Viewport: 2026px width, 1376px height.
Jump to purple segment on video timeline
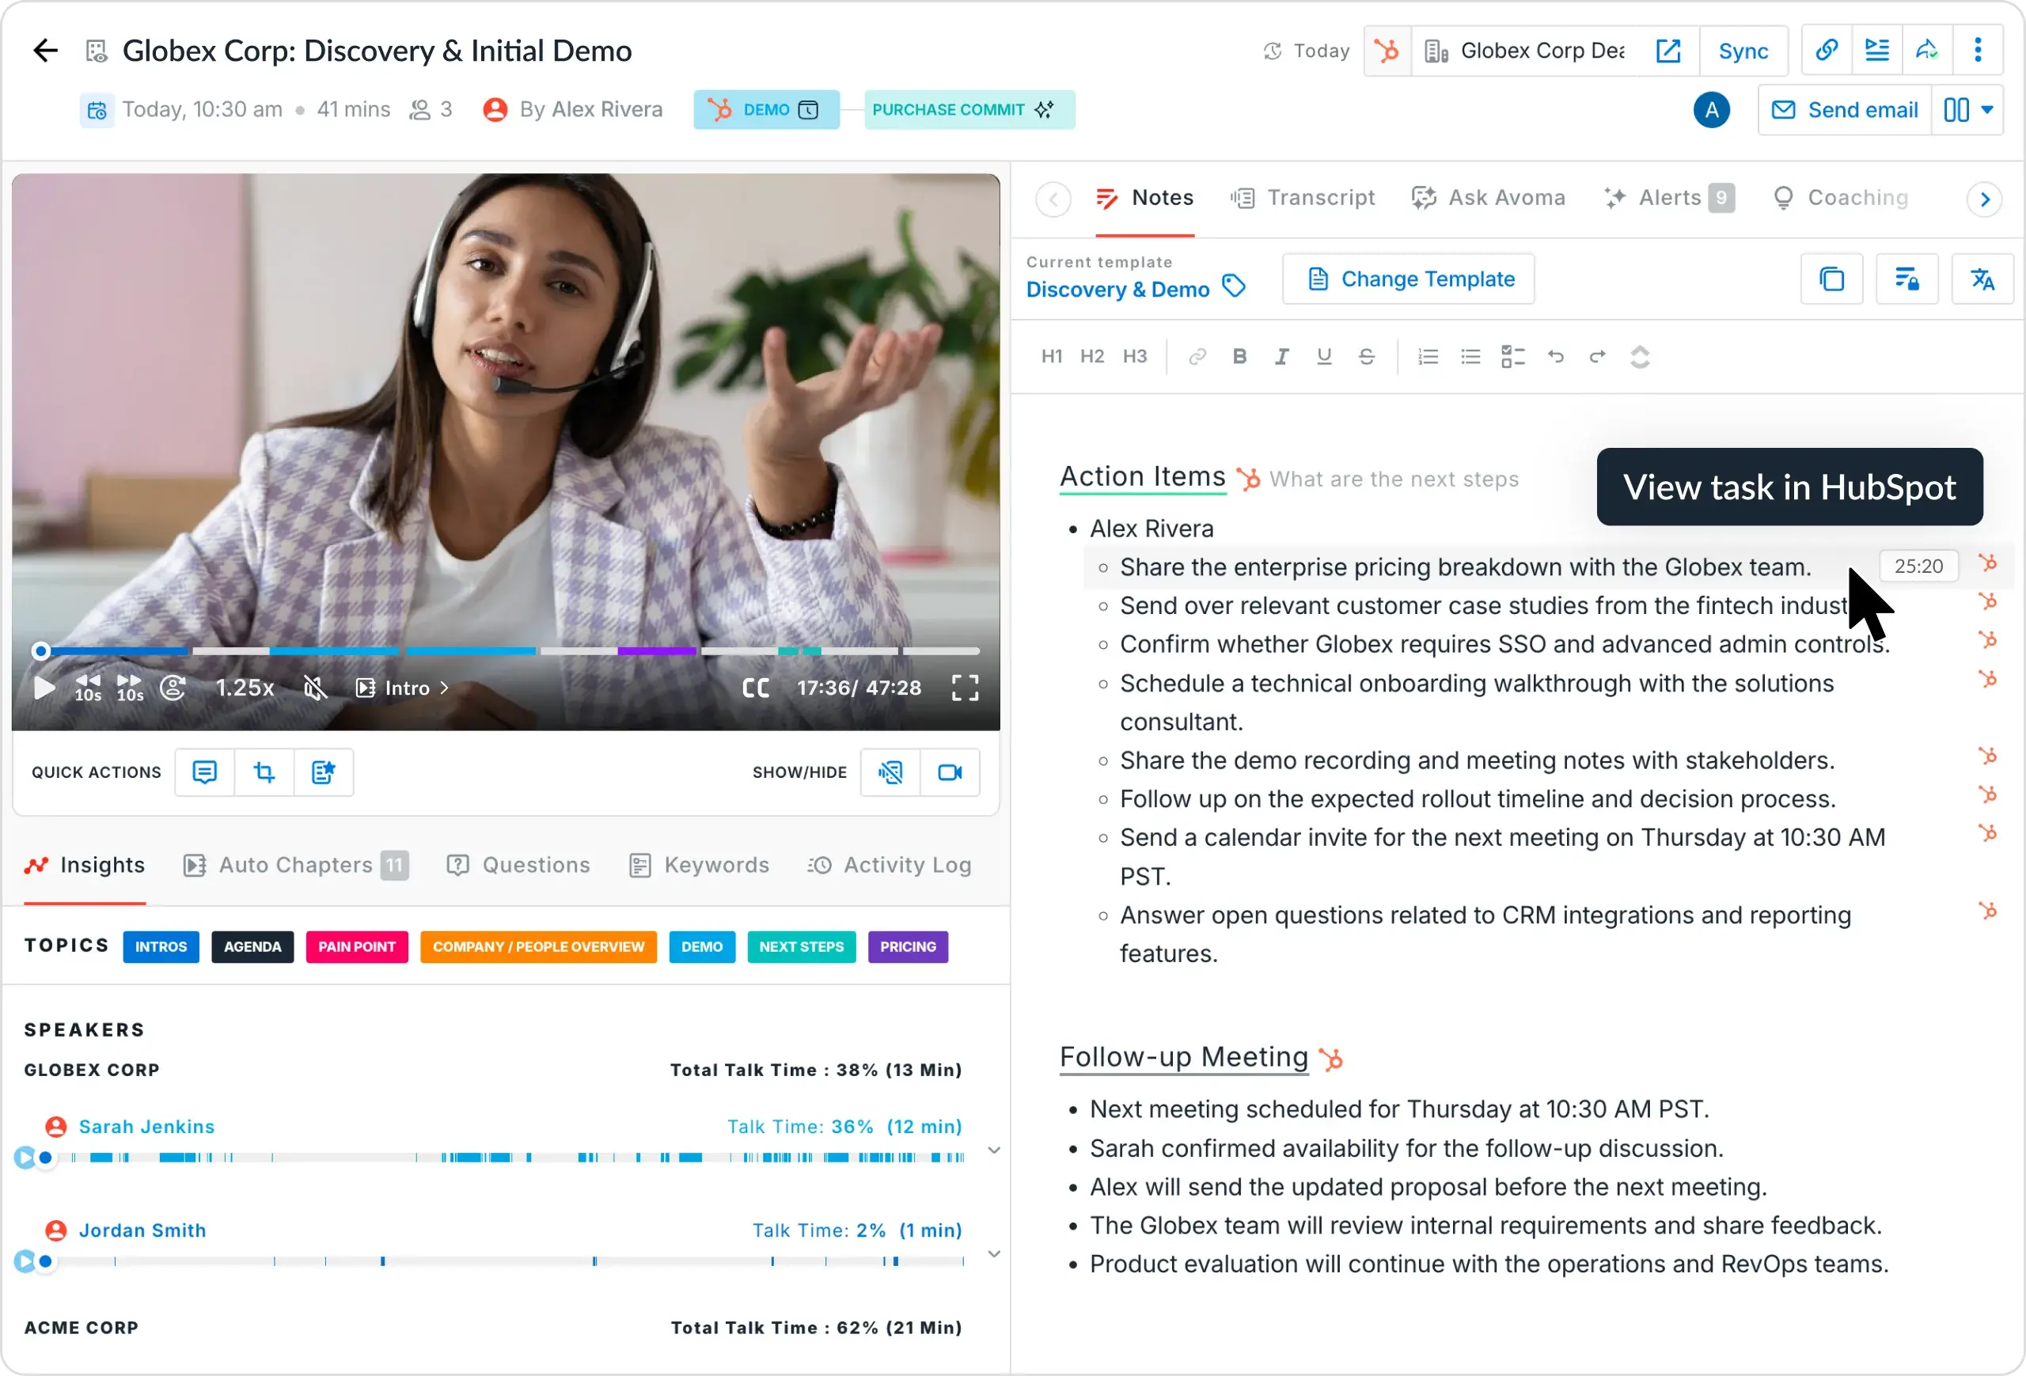(656, 650)
